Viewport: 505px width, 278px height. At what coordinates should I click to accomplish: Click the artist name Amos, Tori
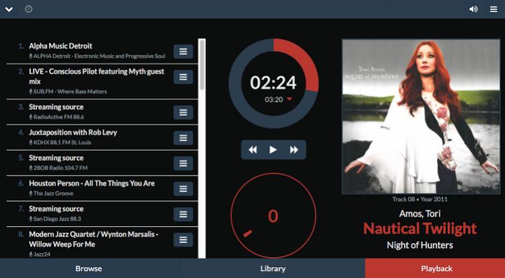[420, 213]
